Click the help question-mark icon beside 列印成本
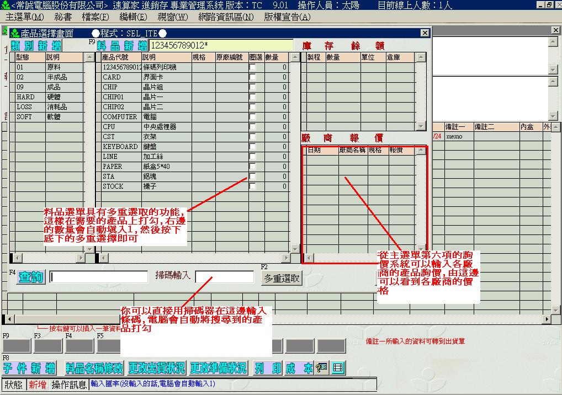Image resolution: width=562 pixels, height=395 pixels. pos(322,369)
